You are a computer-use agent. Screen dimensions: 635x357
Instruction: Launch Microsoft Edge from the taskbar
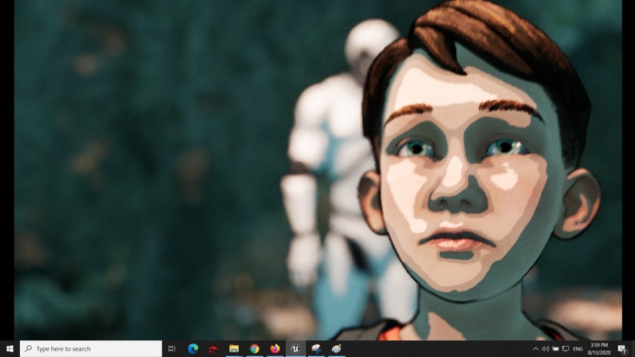click(x=193, y=349)
